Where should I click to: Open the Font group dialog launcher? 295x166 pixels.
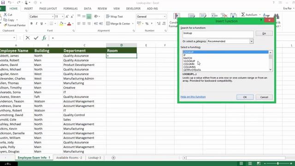pyautogui.click(x=73, y=30)
